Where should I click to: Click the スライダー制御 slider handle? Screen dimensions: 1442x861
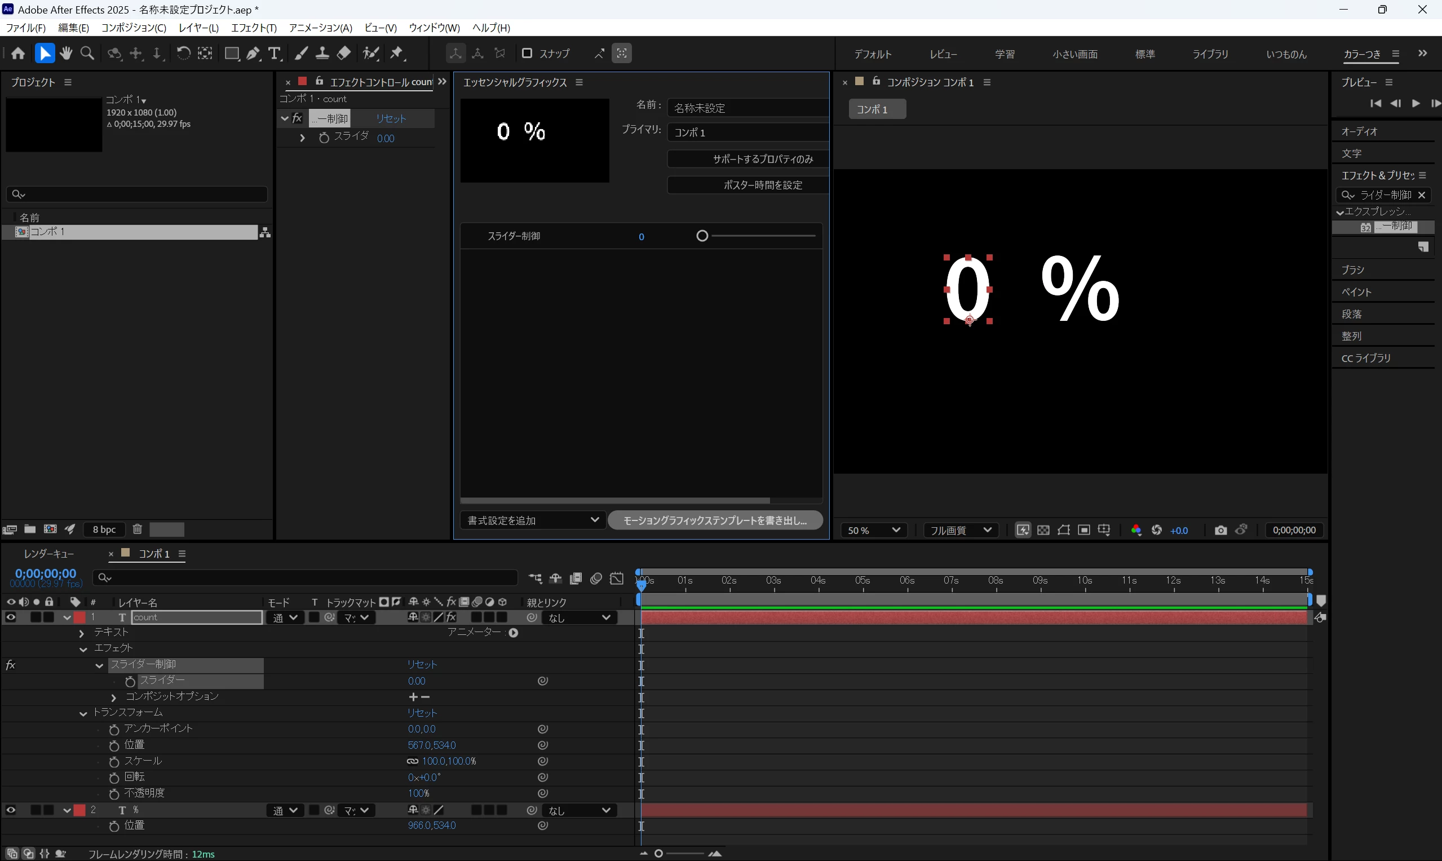pyautogui.click(x=702, y=236)
